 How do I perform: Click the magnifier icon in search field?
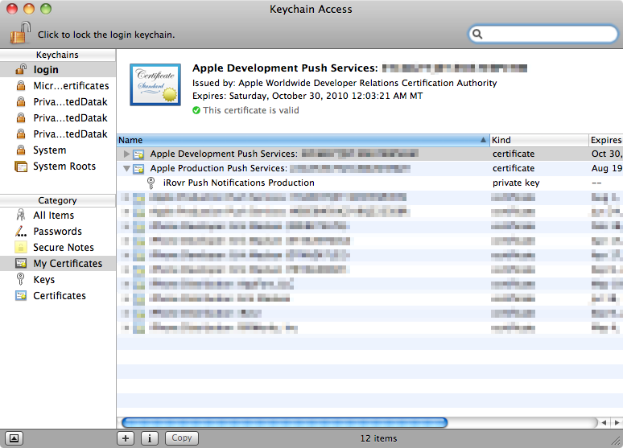477,34
